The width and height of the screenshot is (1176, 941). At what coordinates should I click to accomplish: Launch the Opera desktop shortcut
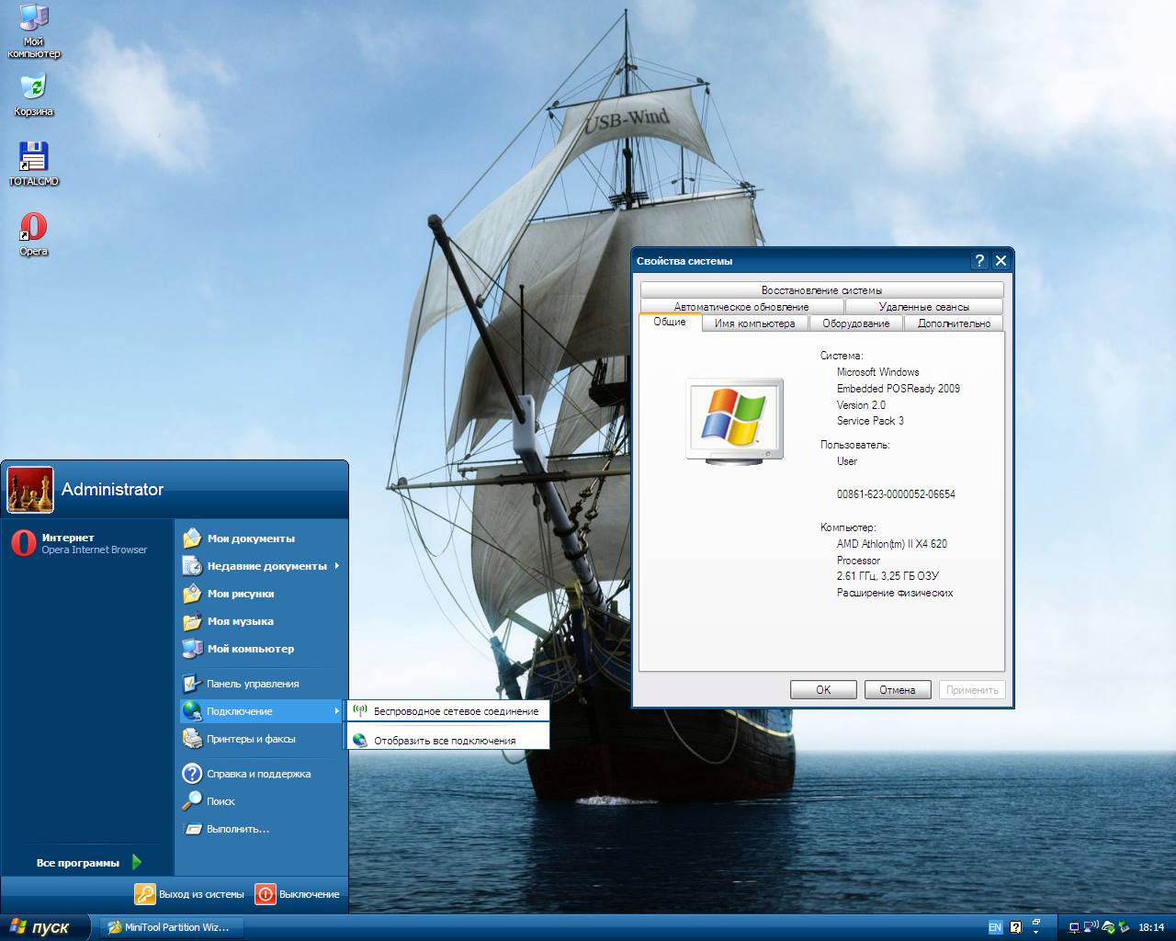(34, 227)
